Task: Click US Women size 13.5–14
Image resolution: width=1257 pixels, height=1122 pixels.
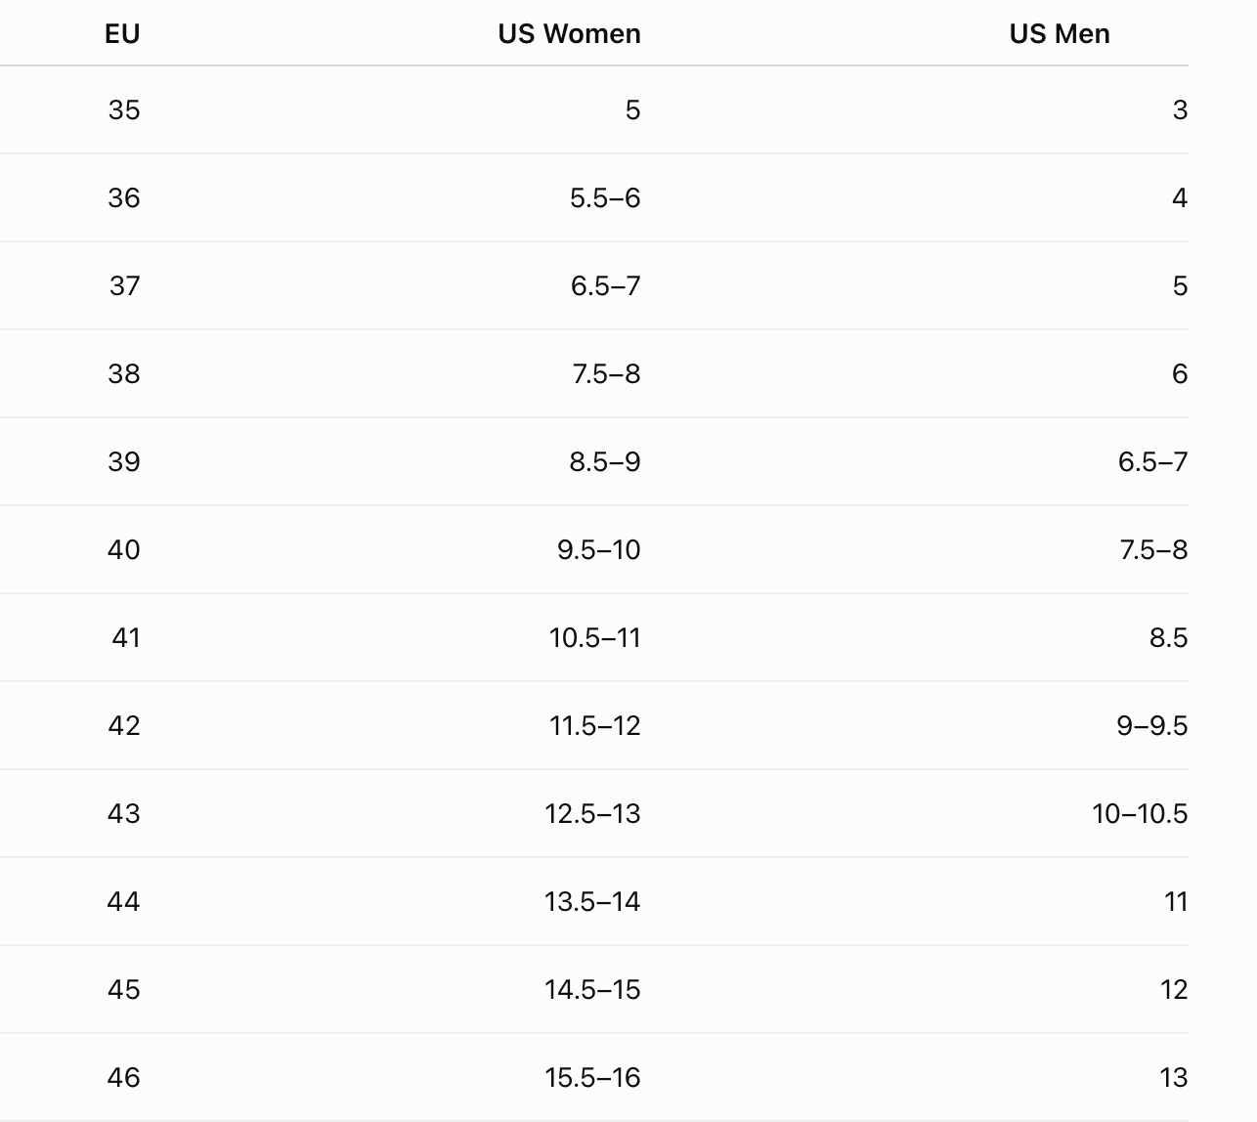Action: coord(592,901)
